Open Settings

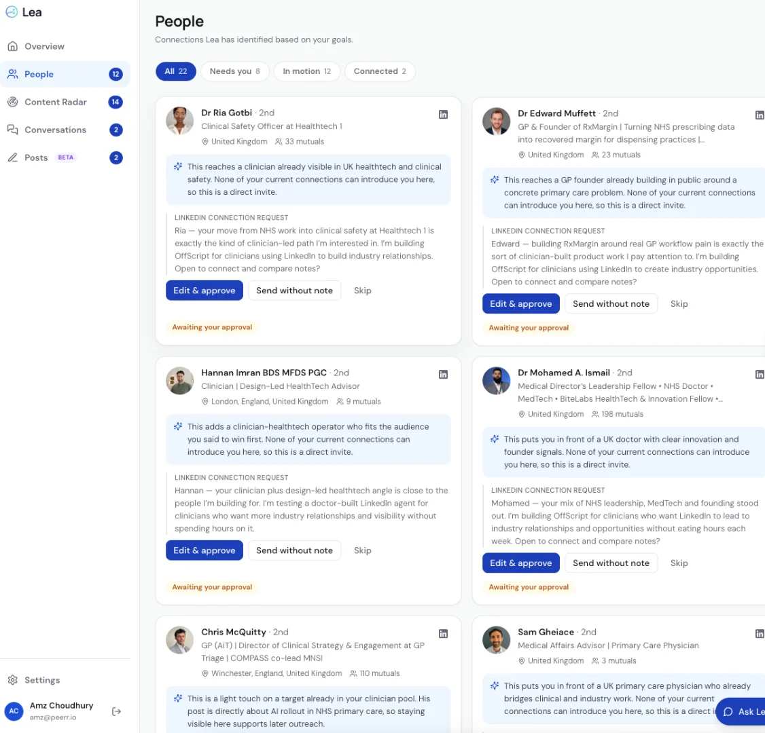coord(65,680)
